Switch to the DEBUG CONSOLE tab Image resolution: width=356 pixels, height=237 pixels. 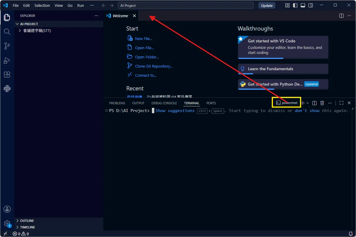click(164, 103)
